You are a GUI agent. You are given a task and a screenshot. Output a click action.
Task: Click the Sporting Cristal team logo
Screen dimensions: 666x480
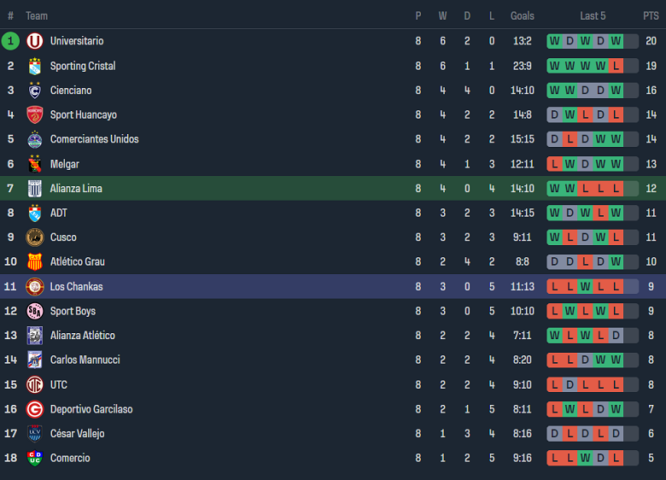34,66
